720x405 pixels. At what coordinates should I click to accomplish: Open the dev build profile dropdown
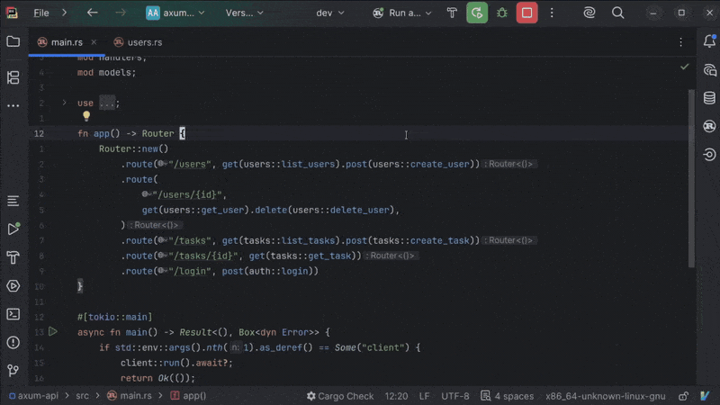(x=329, y=13)
